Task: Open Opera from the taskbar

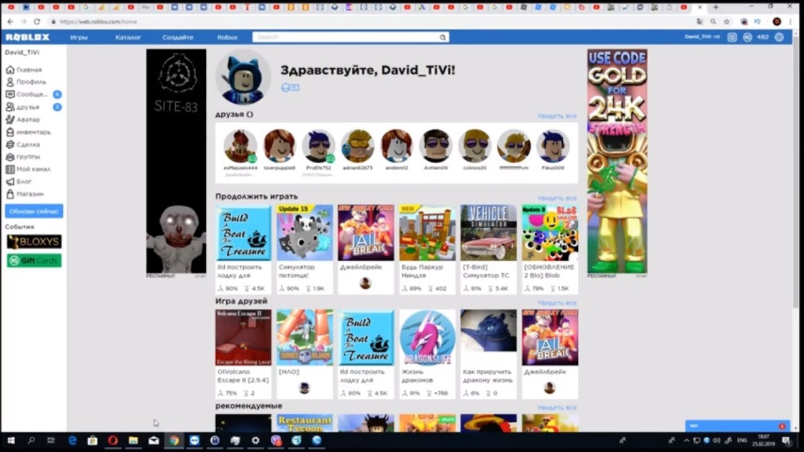Action: click(x=112, y=441)
